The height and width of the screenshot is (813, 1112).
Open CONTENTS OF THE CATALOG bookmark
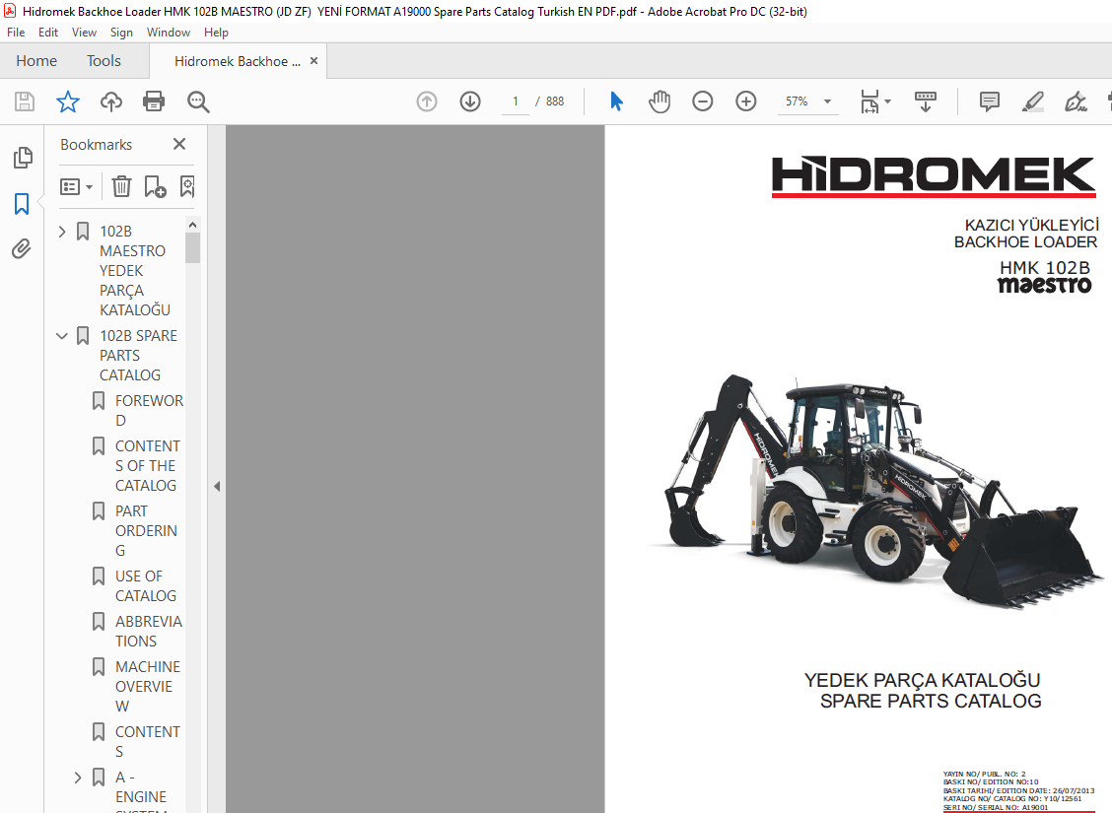[x=148, y=466]
